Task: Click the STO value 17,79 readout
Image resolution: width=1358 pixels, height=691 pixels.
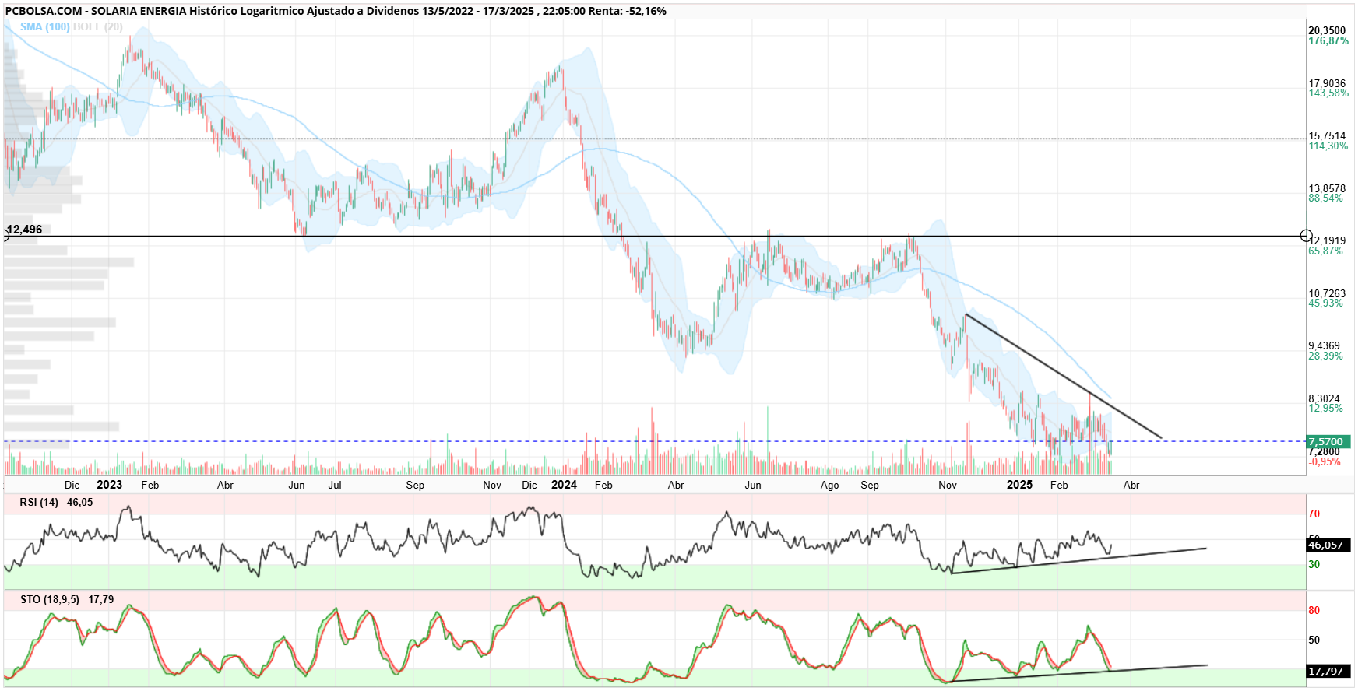Action: 101,599
